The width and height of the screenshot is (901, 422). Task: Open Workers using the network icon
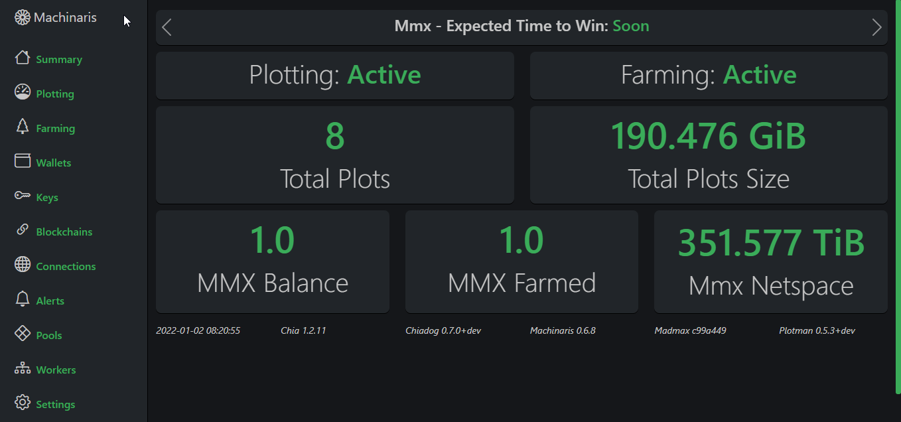[22, 369]
